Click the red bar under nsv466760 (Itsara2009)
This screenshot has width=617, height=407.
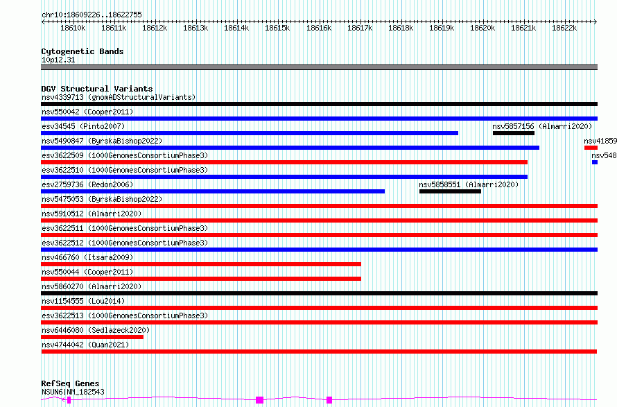[x=201, y=264]
